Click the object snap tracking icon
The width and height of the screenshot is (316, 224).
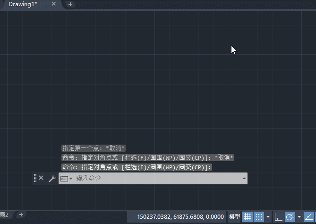point(309,217)
